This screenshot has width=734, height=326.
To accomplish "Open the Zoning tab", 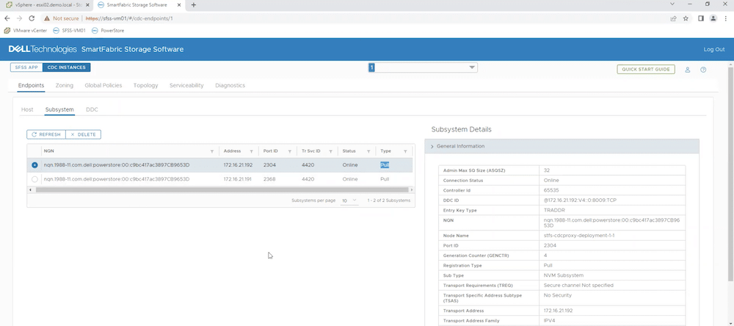I will click(64, 85).
